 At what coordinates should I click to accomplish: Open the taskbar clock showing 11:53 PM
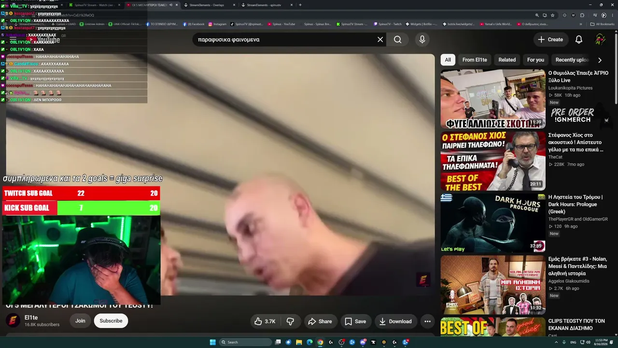600,342
